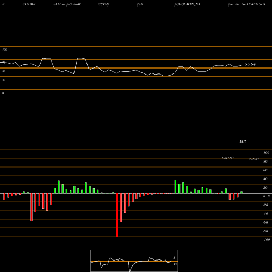
Task: Click the -60 label on the MR axis
Action: [x=265, y=222]
